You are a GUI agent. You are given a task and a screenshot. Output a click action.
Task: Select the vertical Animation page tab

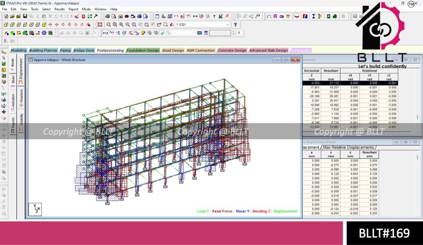pyautogui.click(x=13, y=102)
